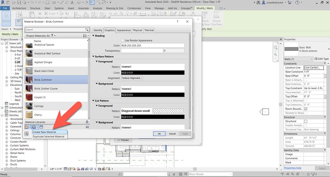Click the Texture Alignment button
Viewport: 330px width, 177px height.
(x=132, y=78)
